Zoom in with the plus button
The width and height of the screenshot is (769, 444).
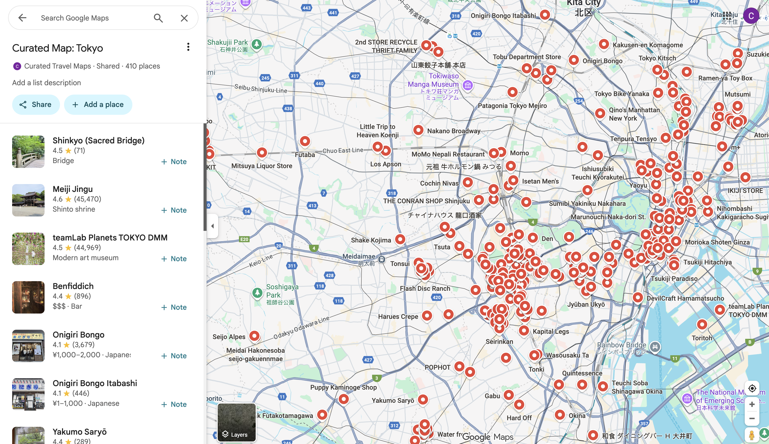[752, 404]
